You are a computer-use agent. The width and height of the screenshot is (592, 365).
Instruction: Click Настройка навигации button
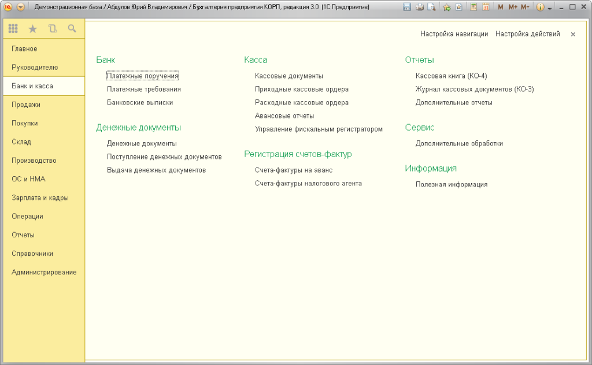click(x=454, y=34)
